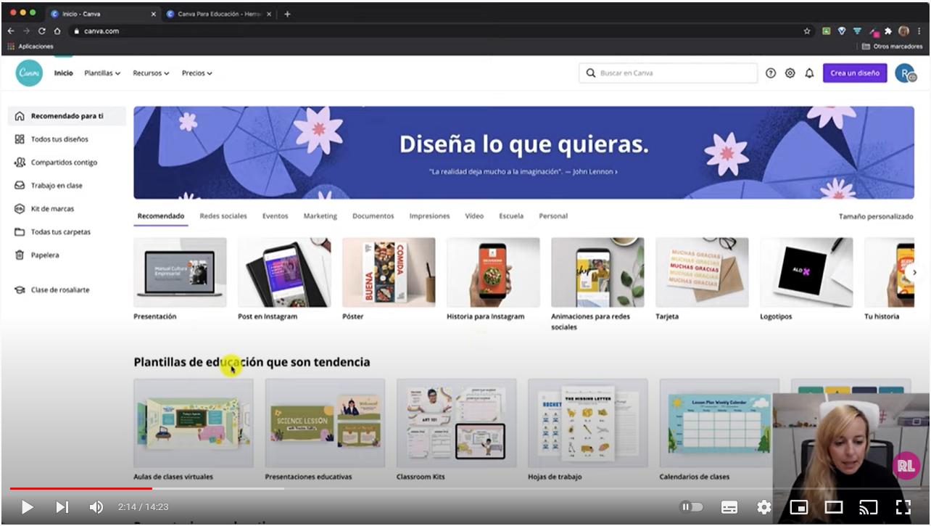Viewport: 931px width, 526px height.
Task: Choose the Póster design thumbnail
Action: (389, 273)
